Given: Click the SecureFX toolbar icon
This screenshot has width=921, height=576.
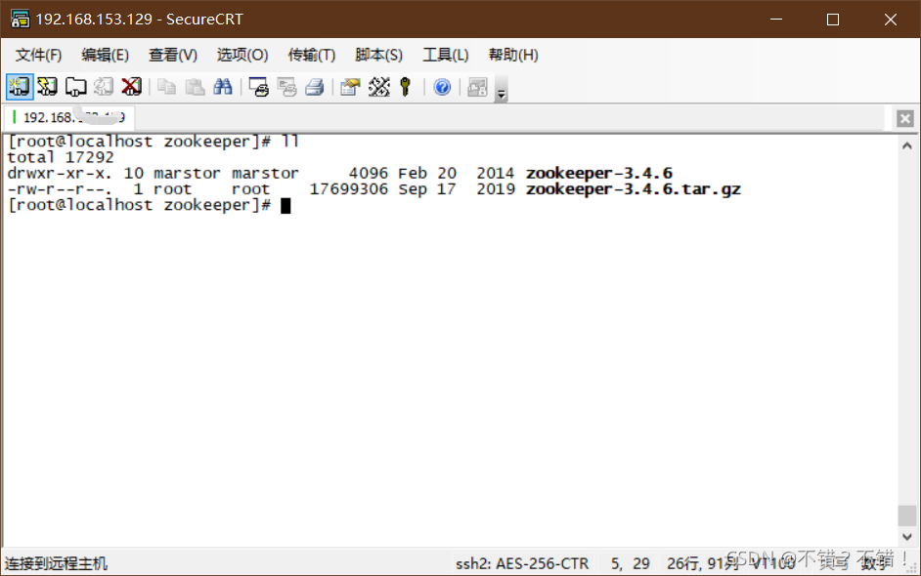Looking at the screenshot, I should click(x=477, y=88).
